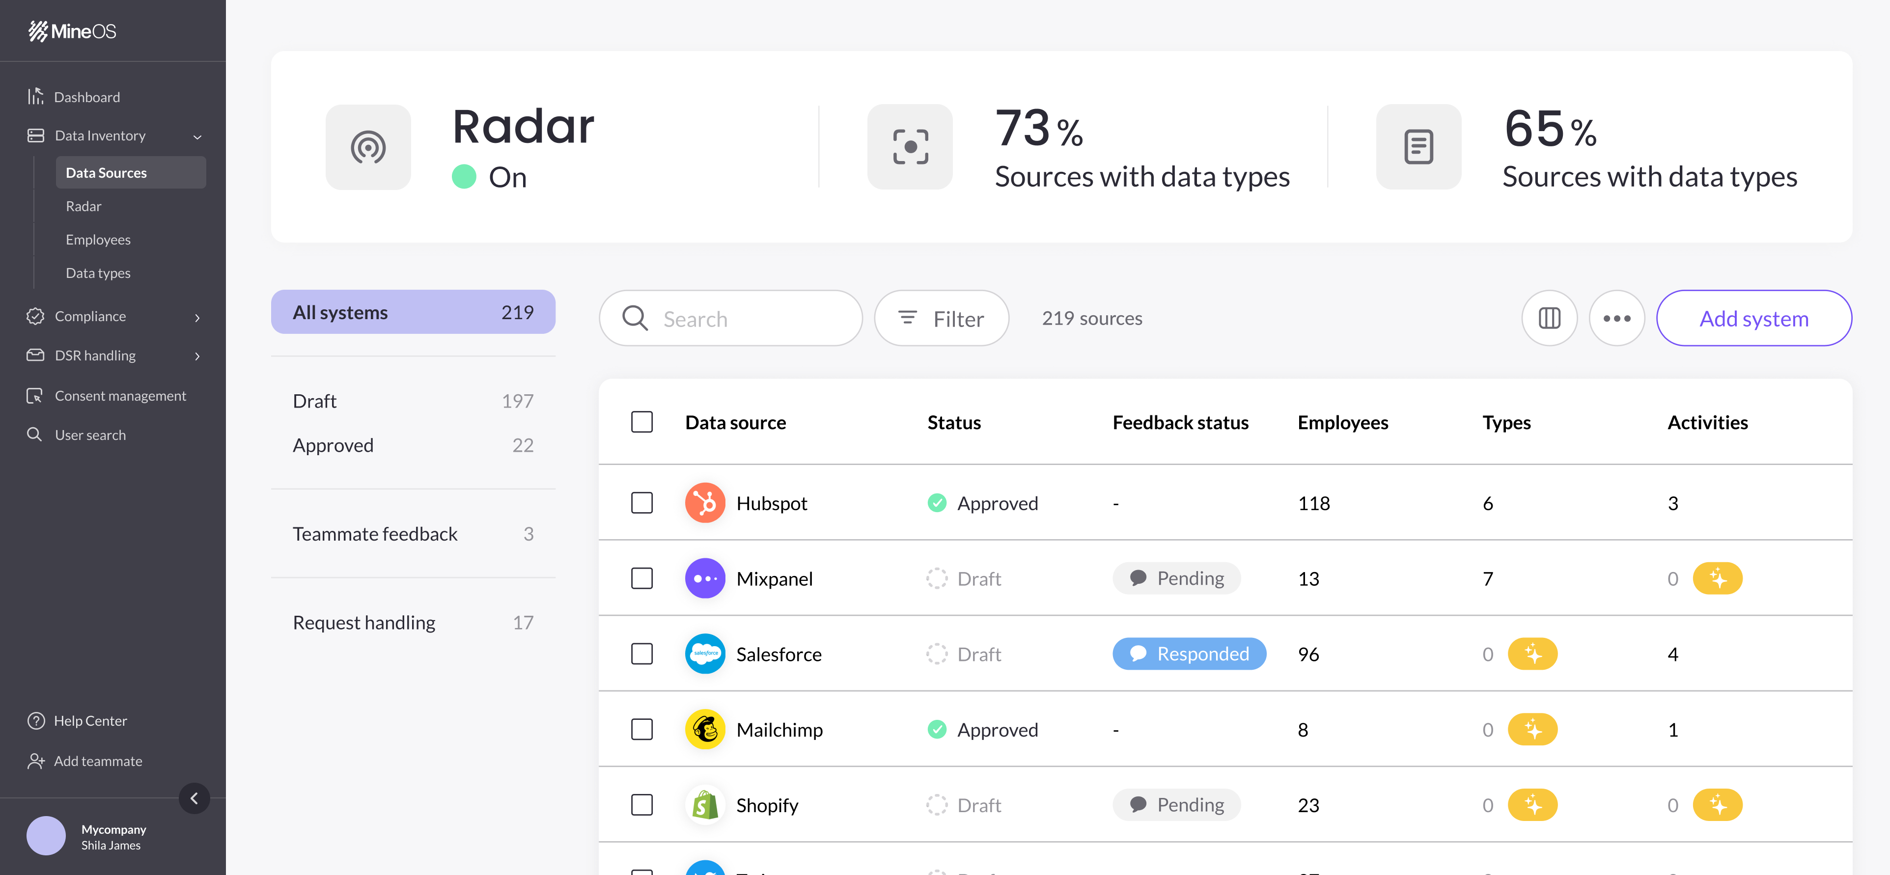Screen dimensions: 1890x875
Task: Click the sparkle AI badge in Mixpanel row
Action: click(1717, 579)
